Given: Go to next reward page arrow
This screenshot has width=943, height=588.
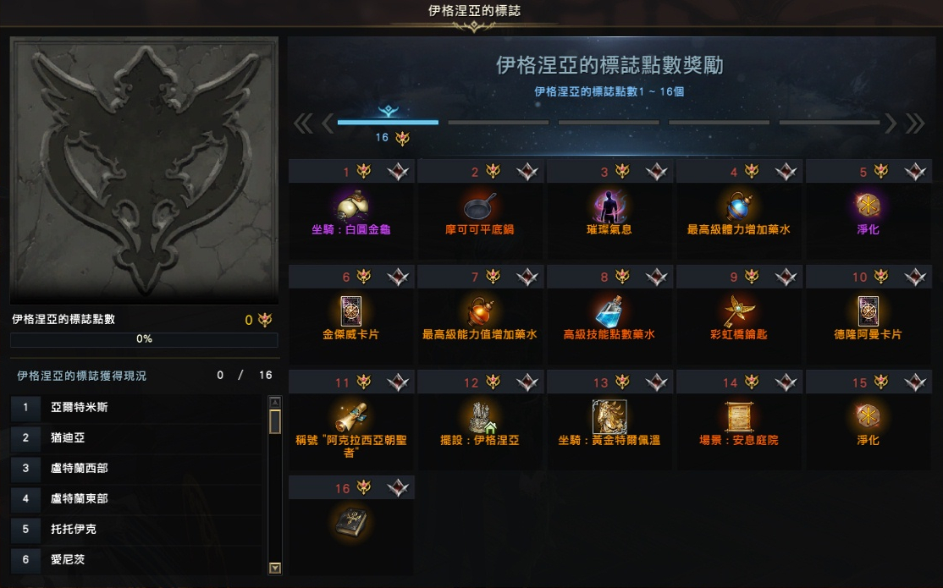Looking at the screenshot, I should (891, 124).
